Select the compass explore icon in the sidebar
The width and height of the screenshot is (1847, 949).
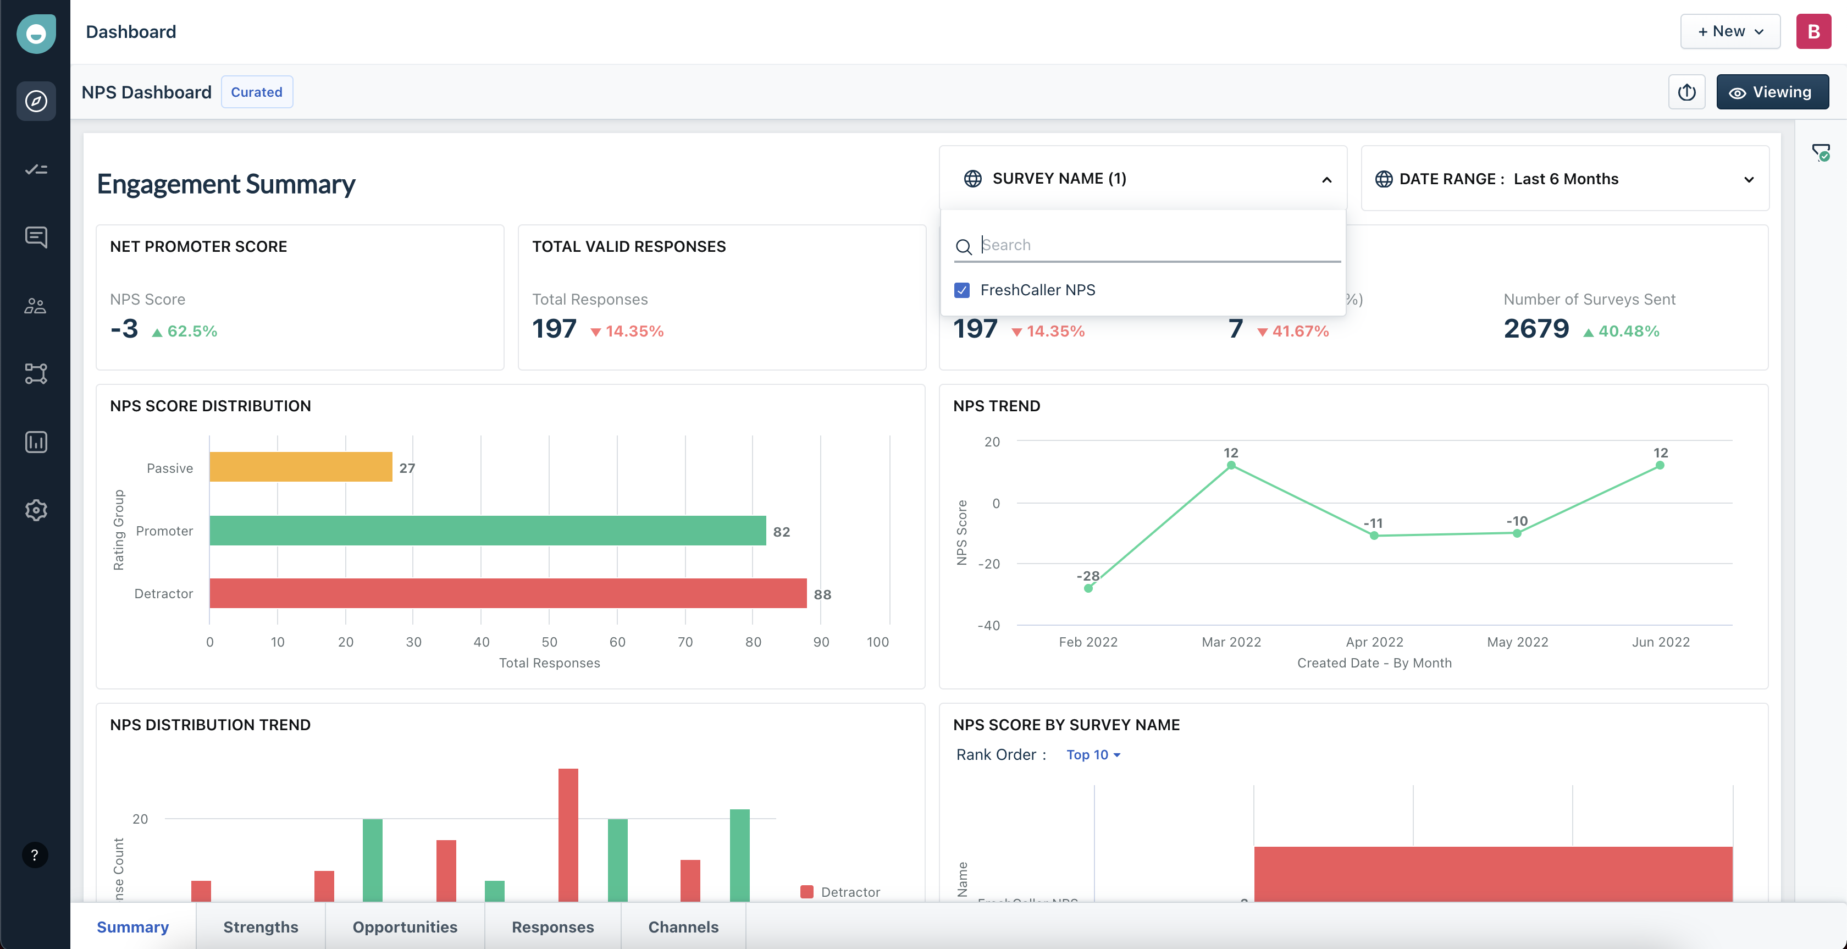(x=35, y=101)
